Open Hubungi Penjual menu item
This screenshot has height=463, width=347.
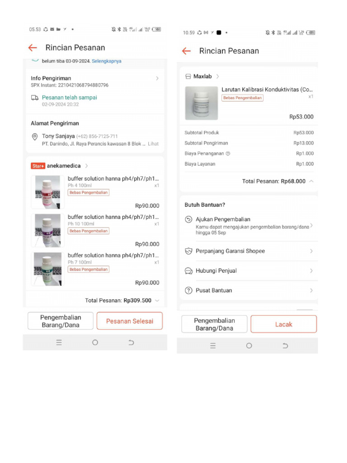pos(249,271)
